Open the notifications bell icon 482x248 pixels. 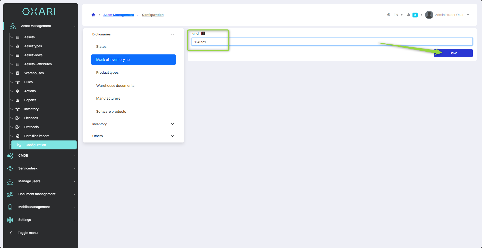408,15
